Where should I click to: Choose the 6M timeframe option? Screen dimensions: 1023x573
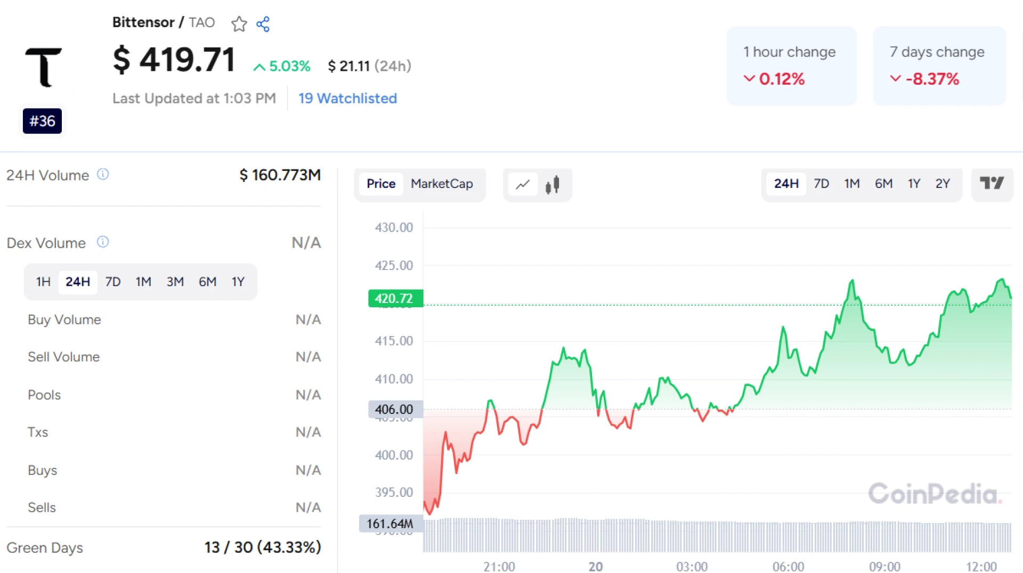[x=883, y=184]
